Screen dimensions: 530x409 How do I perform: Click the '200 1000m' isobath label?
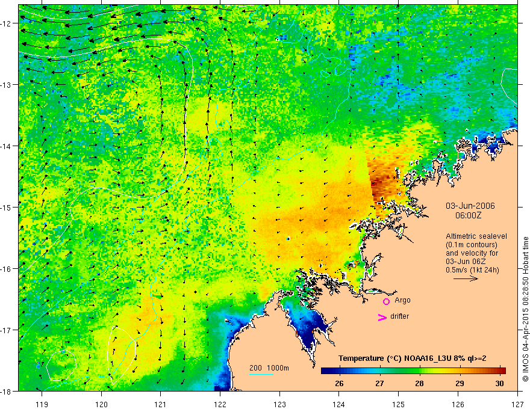pos(269,368)
